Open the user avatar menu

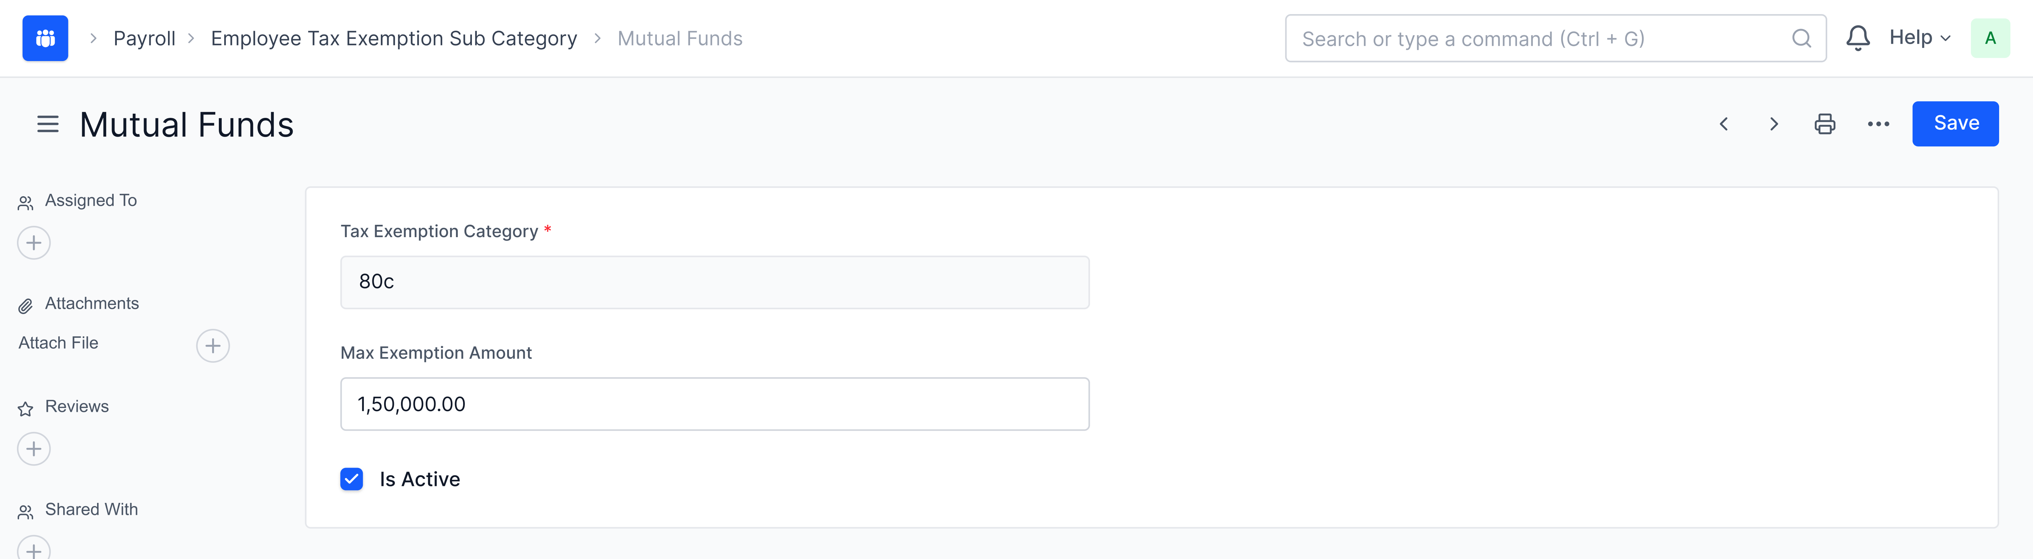[1990, 38]
